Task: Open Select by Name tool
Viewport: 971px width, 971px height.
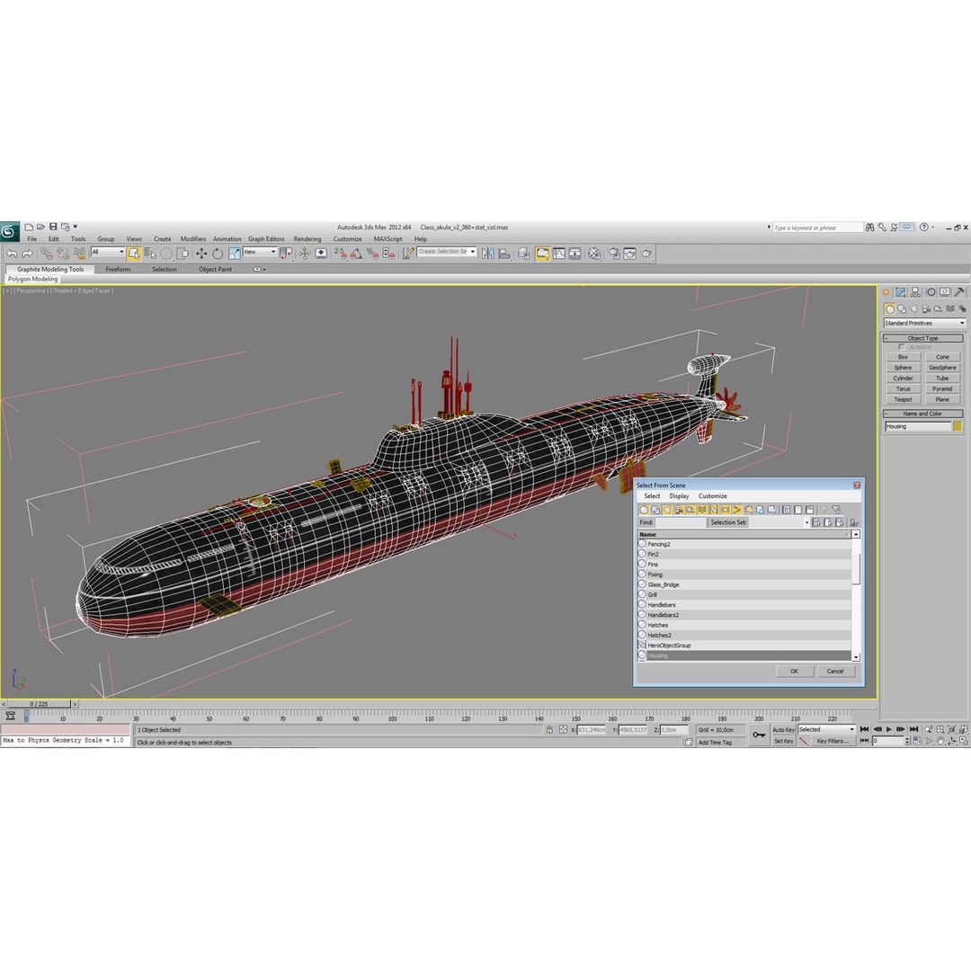Action: tap(150, 254)
